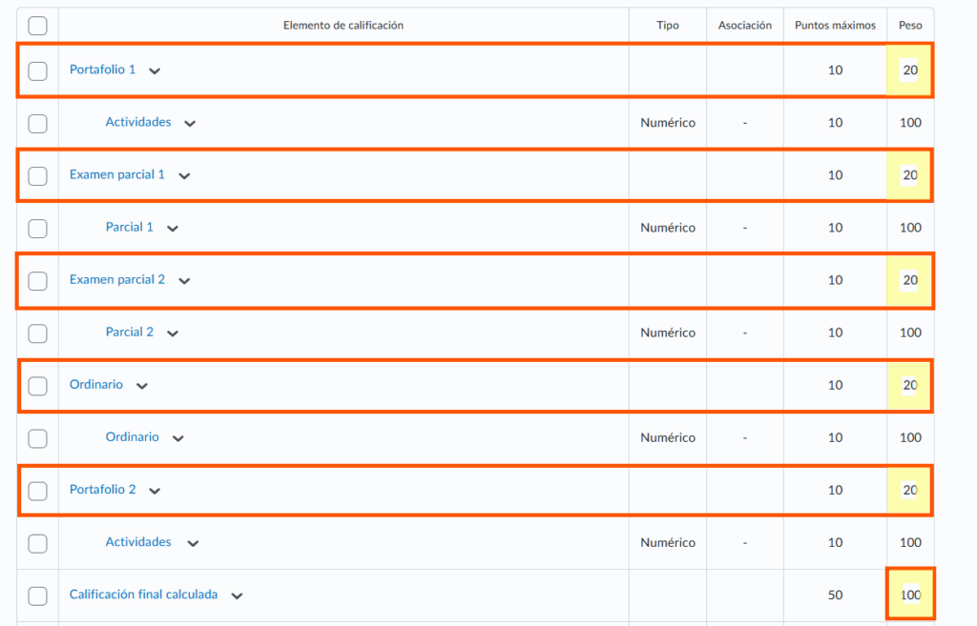
Task: Tick the checkbox for Portafolio 1 row
Action: click(38, 71)
